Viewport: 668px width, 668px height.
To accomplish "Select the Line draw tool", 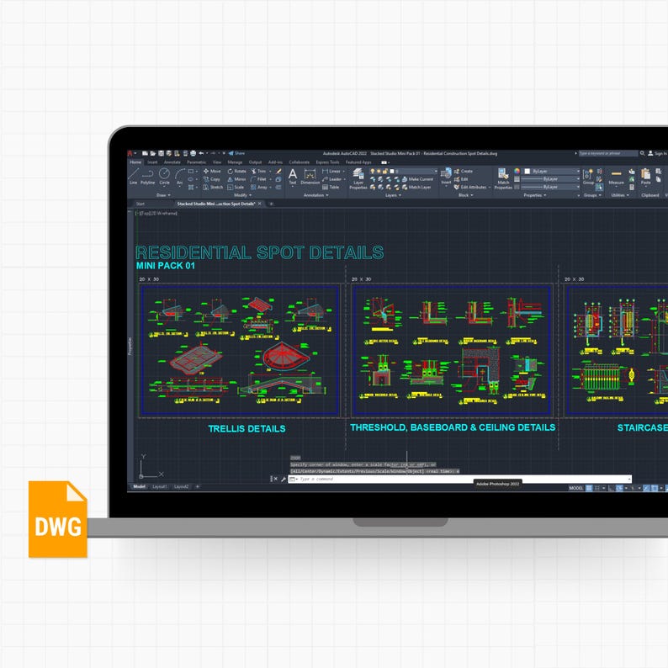I will point(133,174).
